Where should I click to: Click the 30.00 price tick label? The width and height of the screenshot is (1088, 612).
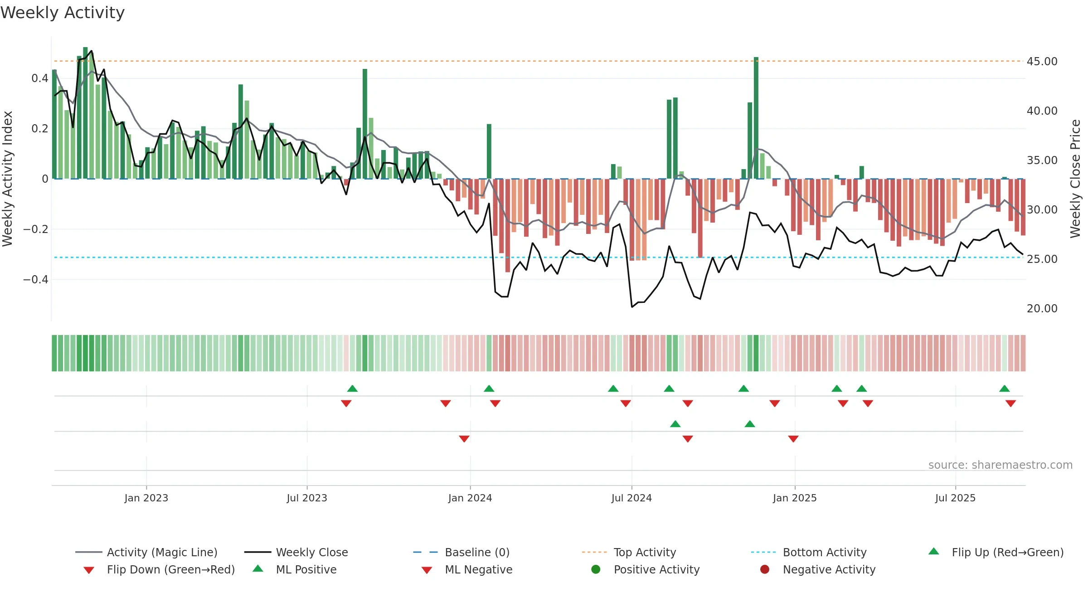pos(1042,210)
